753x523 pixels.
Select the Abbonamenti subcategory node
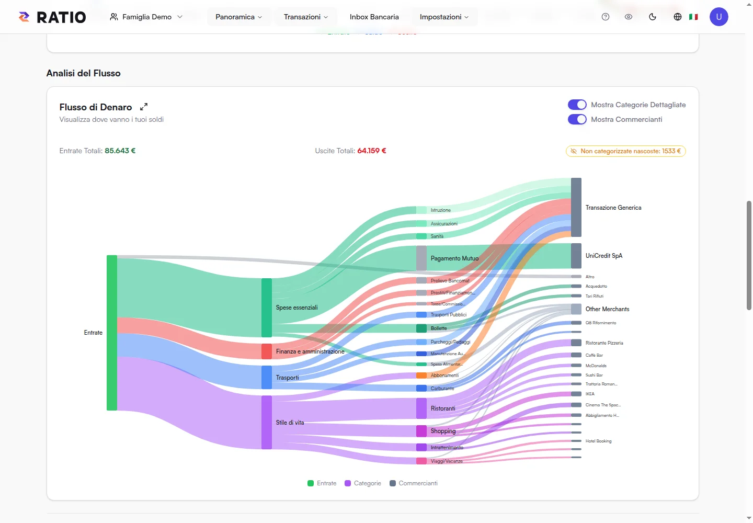[x=421, y=376]
